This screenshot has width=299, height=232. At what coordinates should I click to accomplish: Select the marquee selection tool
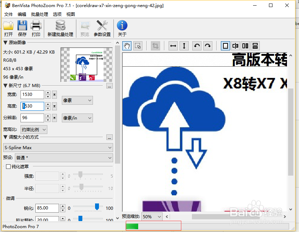click(x=138, y=46)
